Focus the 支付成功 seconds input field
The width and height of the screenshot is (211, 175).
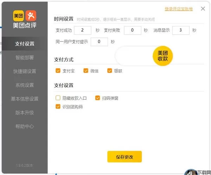[x=83, y=30]
